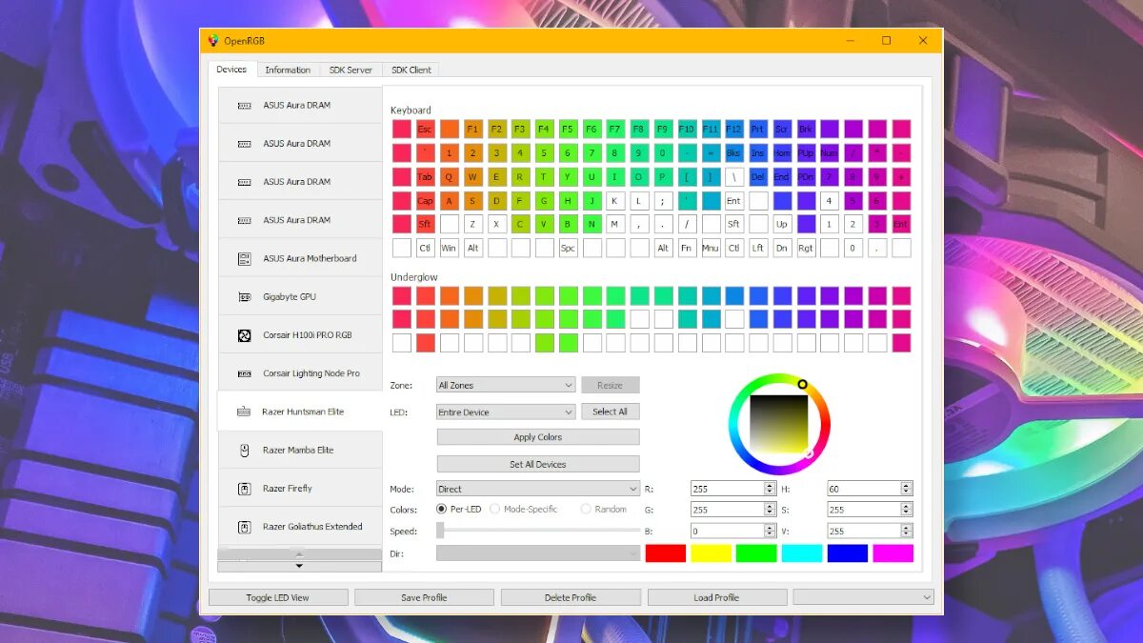Decrease the H value with down arrow

pyautogui.click(x=906, y=492)
